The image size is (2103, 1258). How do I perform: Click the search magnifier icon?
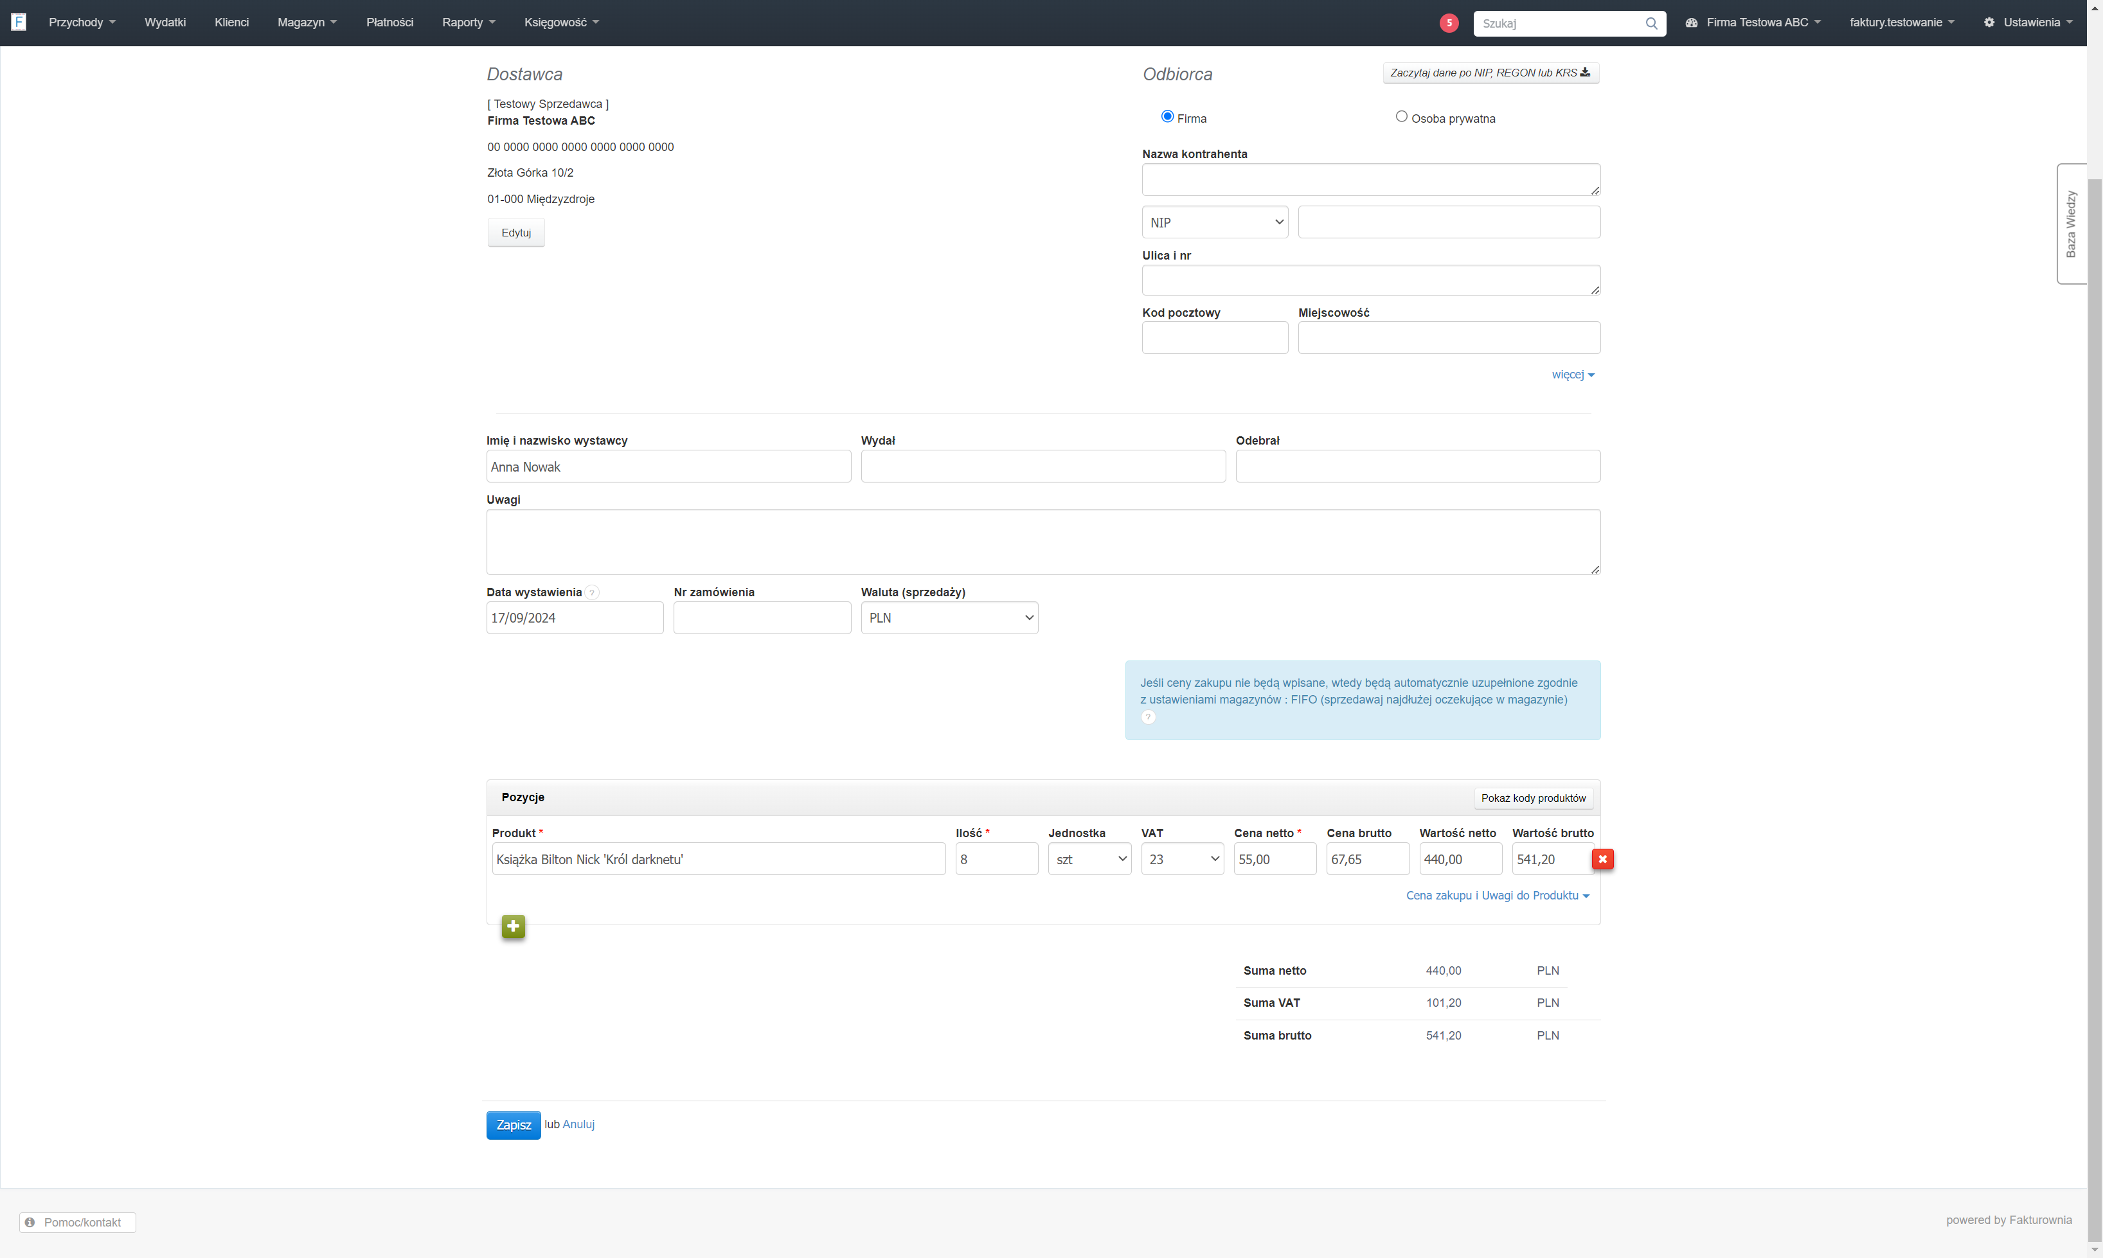click(1651, 24)
